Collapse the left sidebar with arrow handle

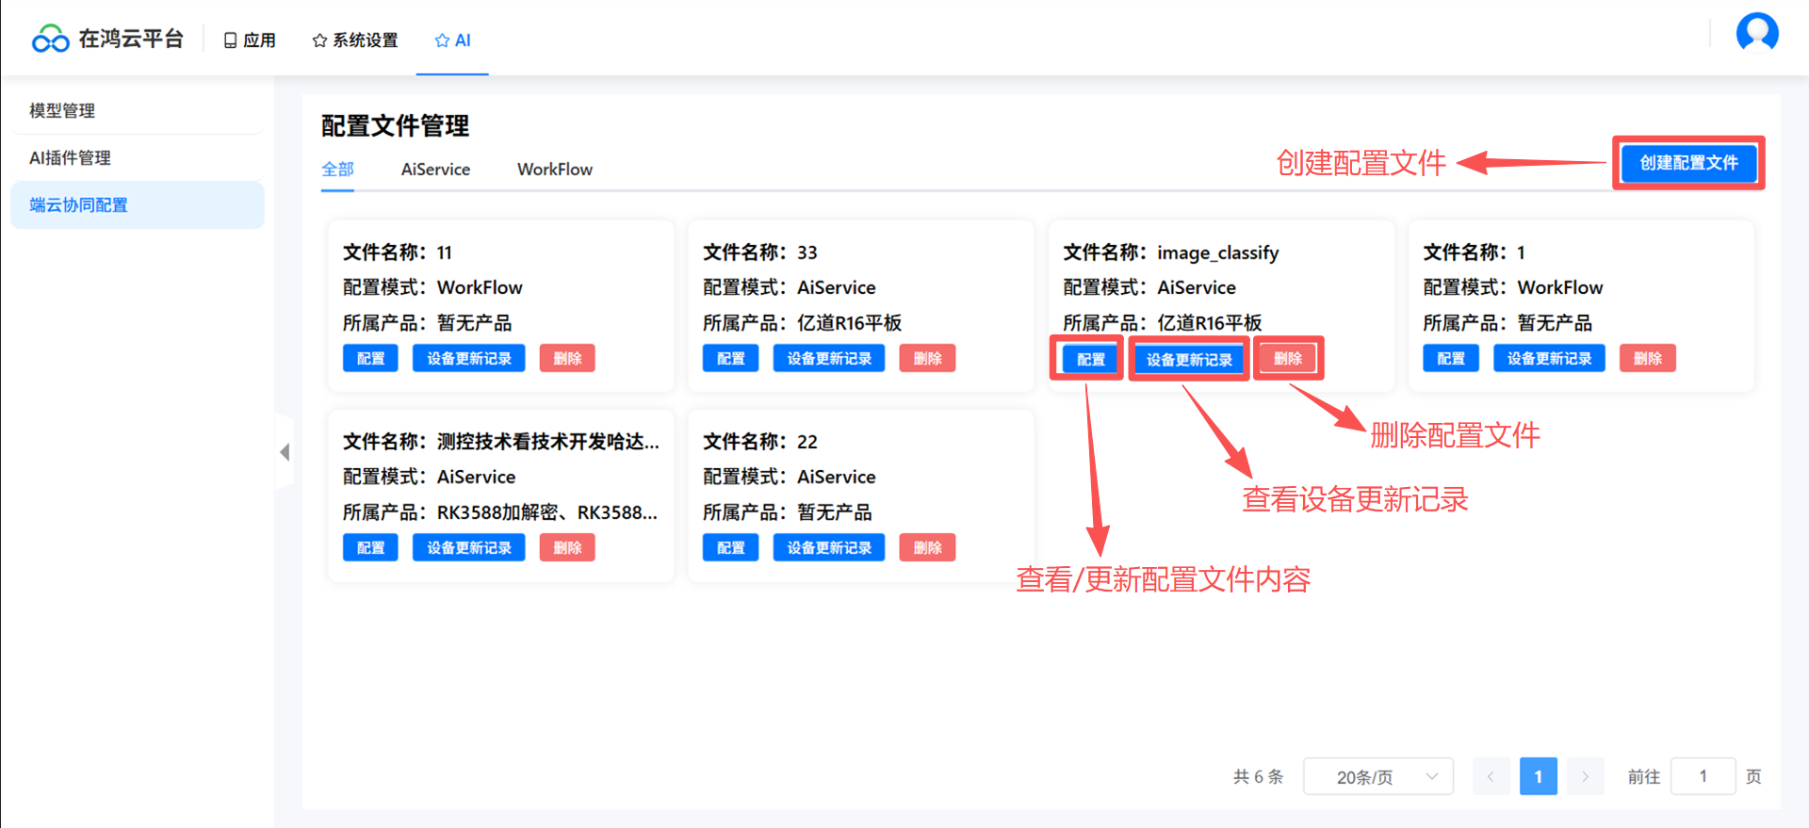pos(285,452)
